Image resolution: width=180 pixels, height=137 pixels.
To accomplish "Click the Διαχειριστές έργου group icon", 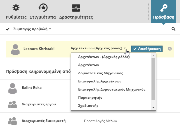I will 12,104.
